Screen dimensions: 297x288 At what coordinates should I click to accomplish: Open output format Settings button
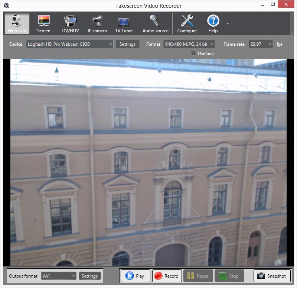point(89,276)
